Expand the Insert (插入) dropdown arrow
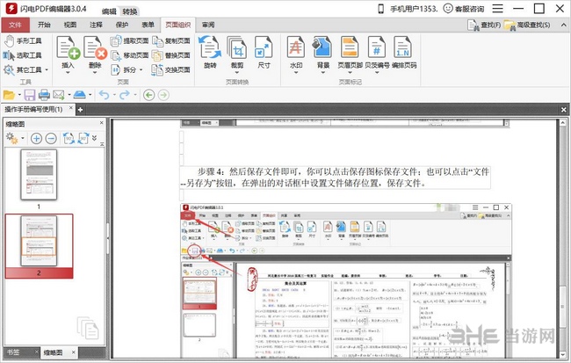This screenshot has height=363, width=571. pyautogui.click(x=69, y=73)
